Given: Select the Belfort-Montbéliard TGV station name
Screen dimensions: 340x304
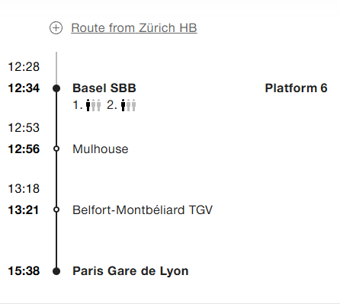Looking at the screenshot, I should pos(143,210).
